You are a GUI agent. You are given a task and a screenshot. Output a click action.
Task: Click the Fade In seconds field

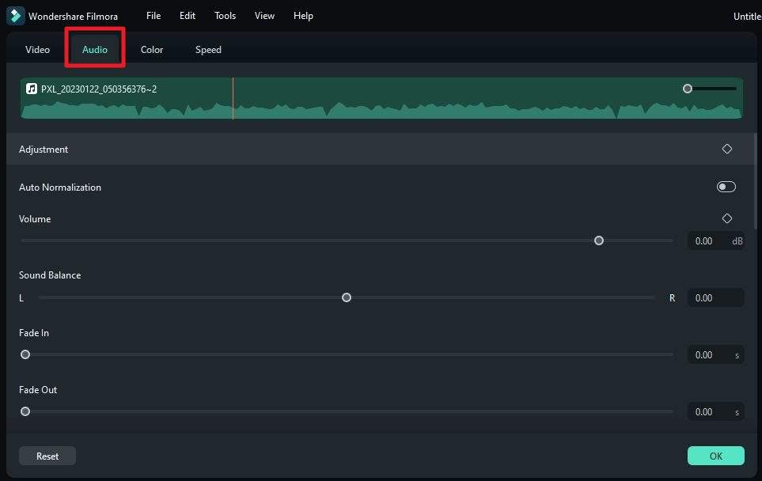716,355
